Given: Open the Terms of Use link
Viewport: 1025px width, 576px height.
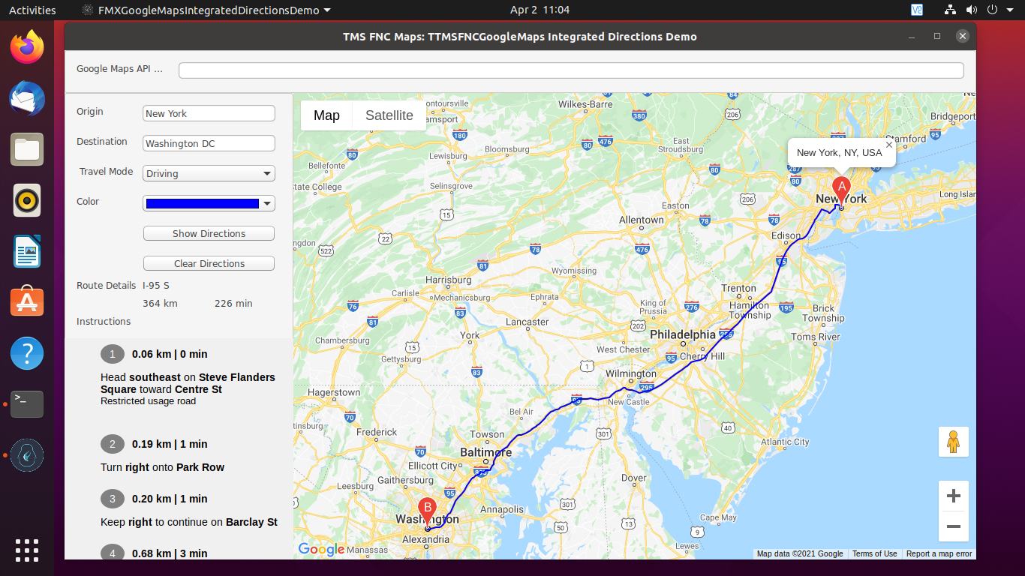Looking at the screenshot, I should [874, 554].
